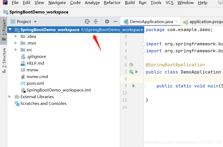Hide the Project panel with minus icon

116,21
